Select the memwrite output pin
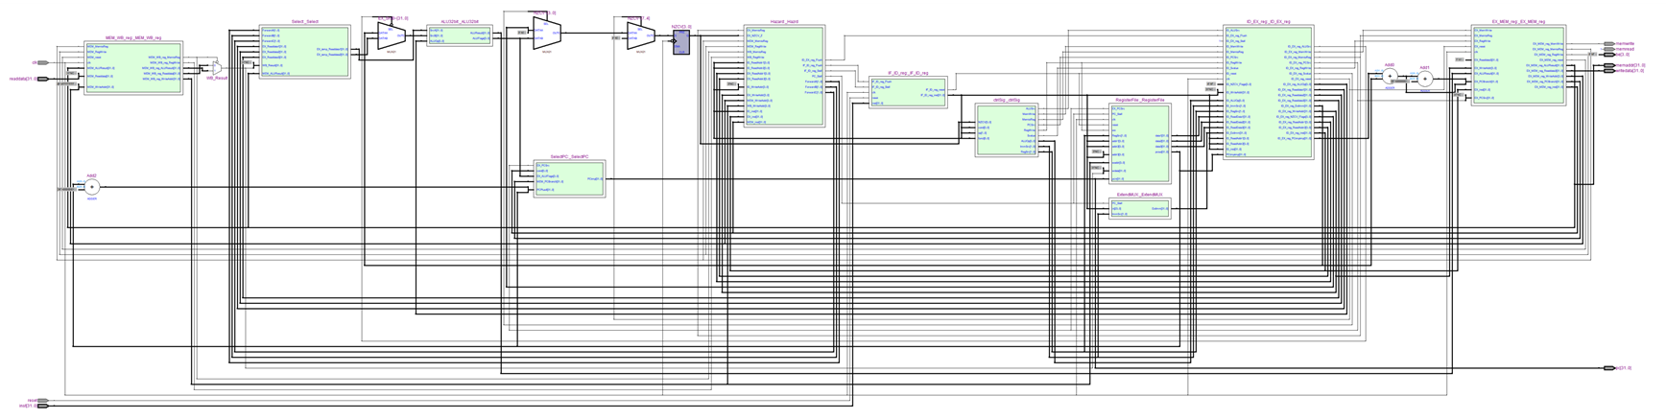Viewport: 1666px width, 419px height. click(x=1609, y=43)
